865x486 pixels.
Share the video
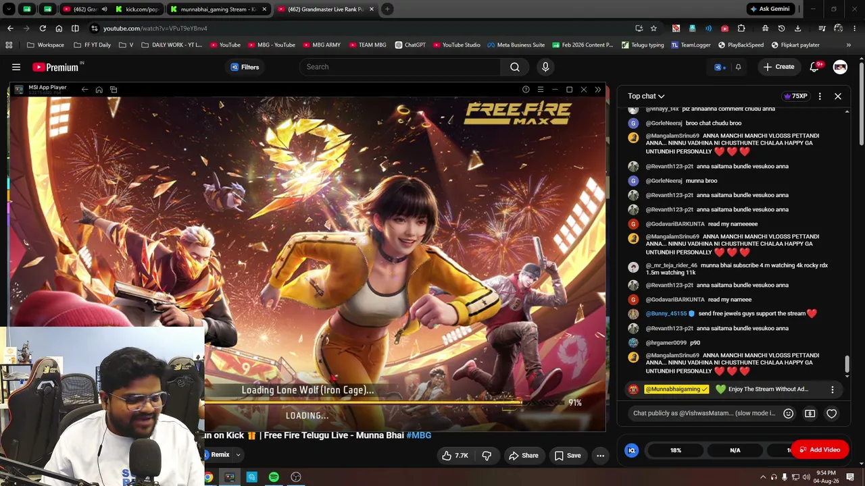coord(524,456)
